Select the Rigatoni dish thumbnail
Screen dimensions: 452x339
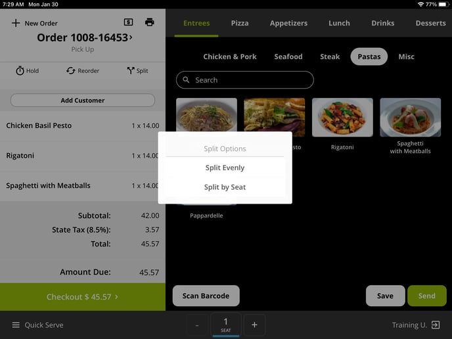342,118
